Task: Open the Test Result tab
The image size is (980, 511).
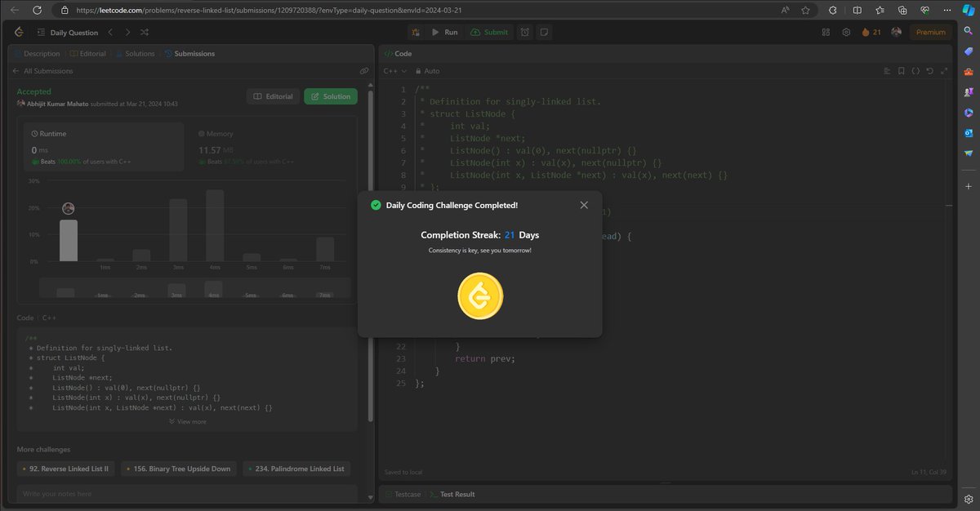Action: tap(452, 494)
